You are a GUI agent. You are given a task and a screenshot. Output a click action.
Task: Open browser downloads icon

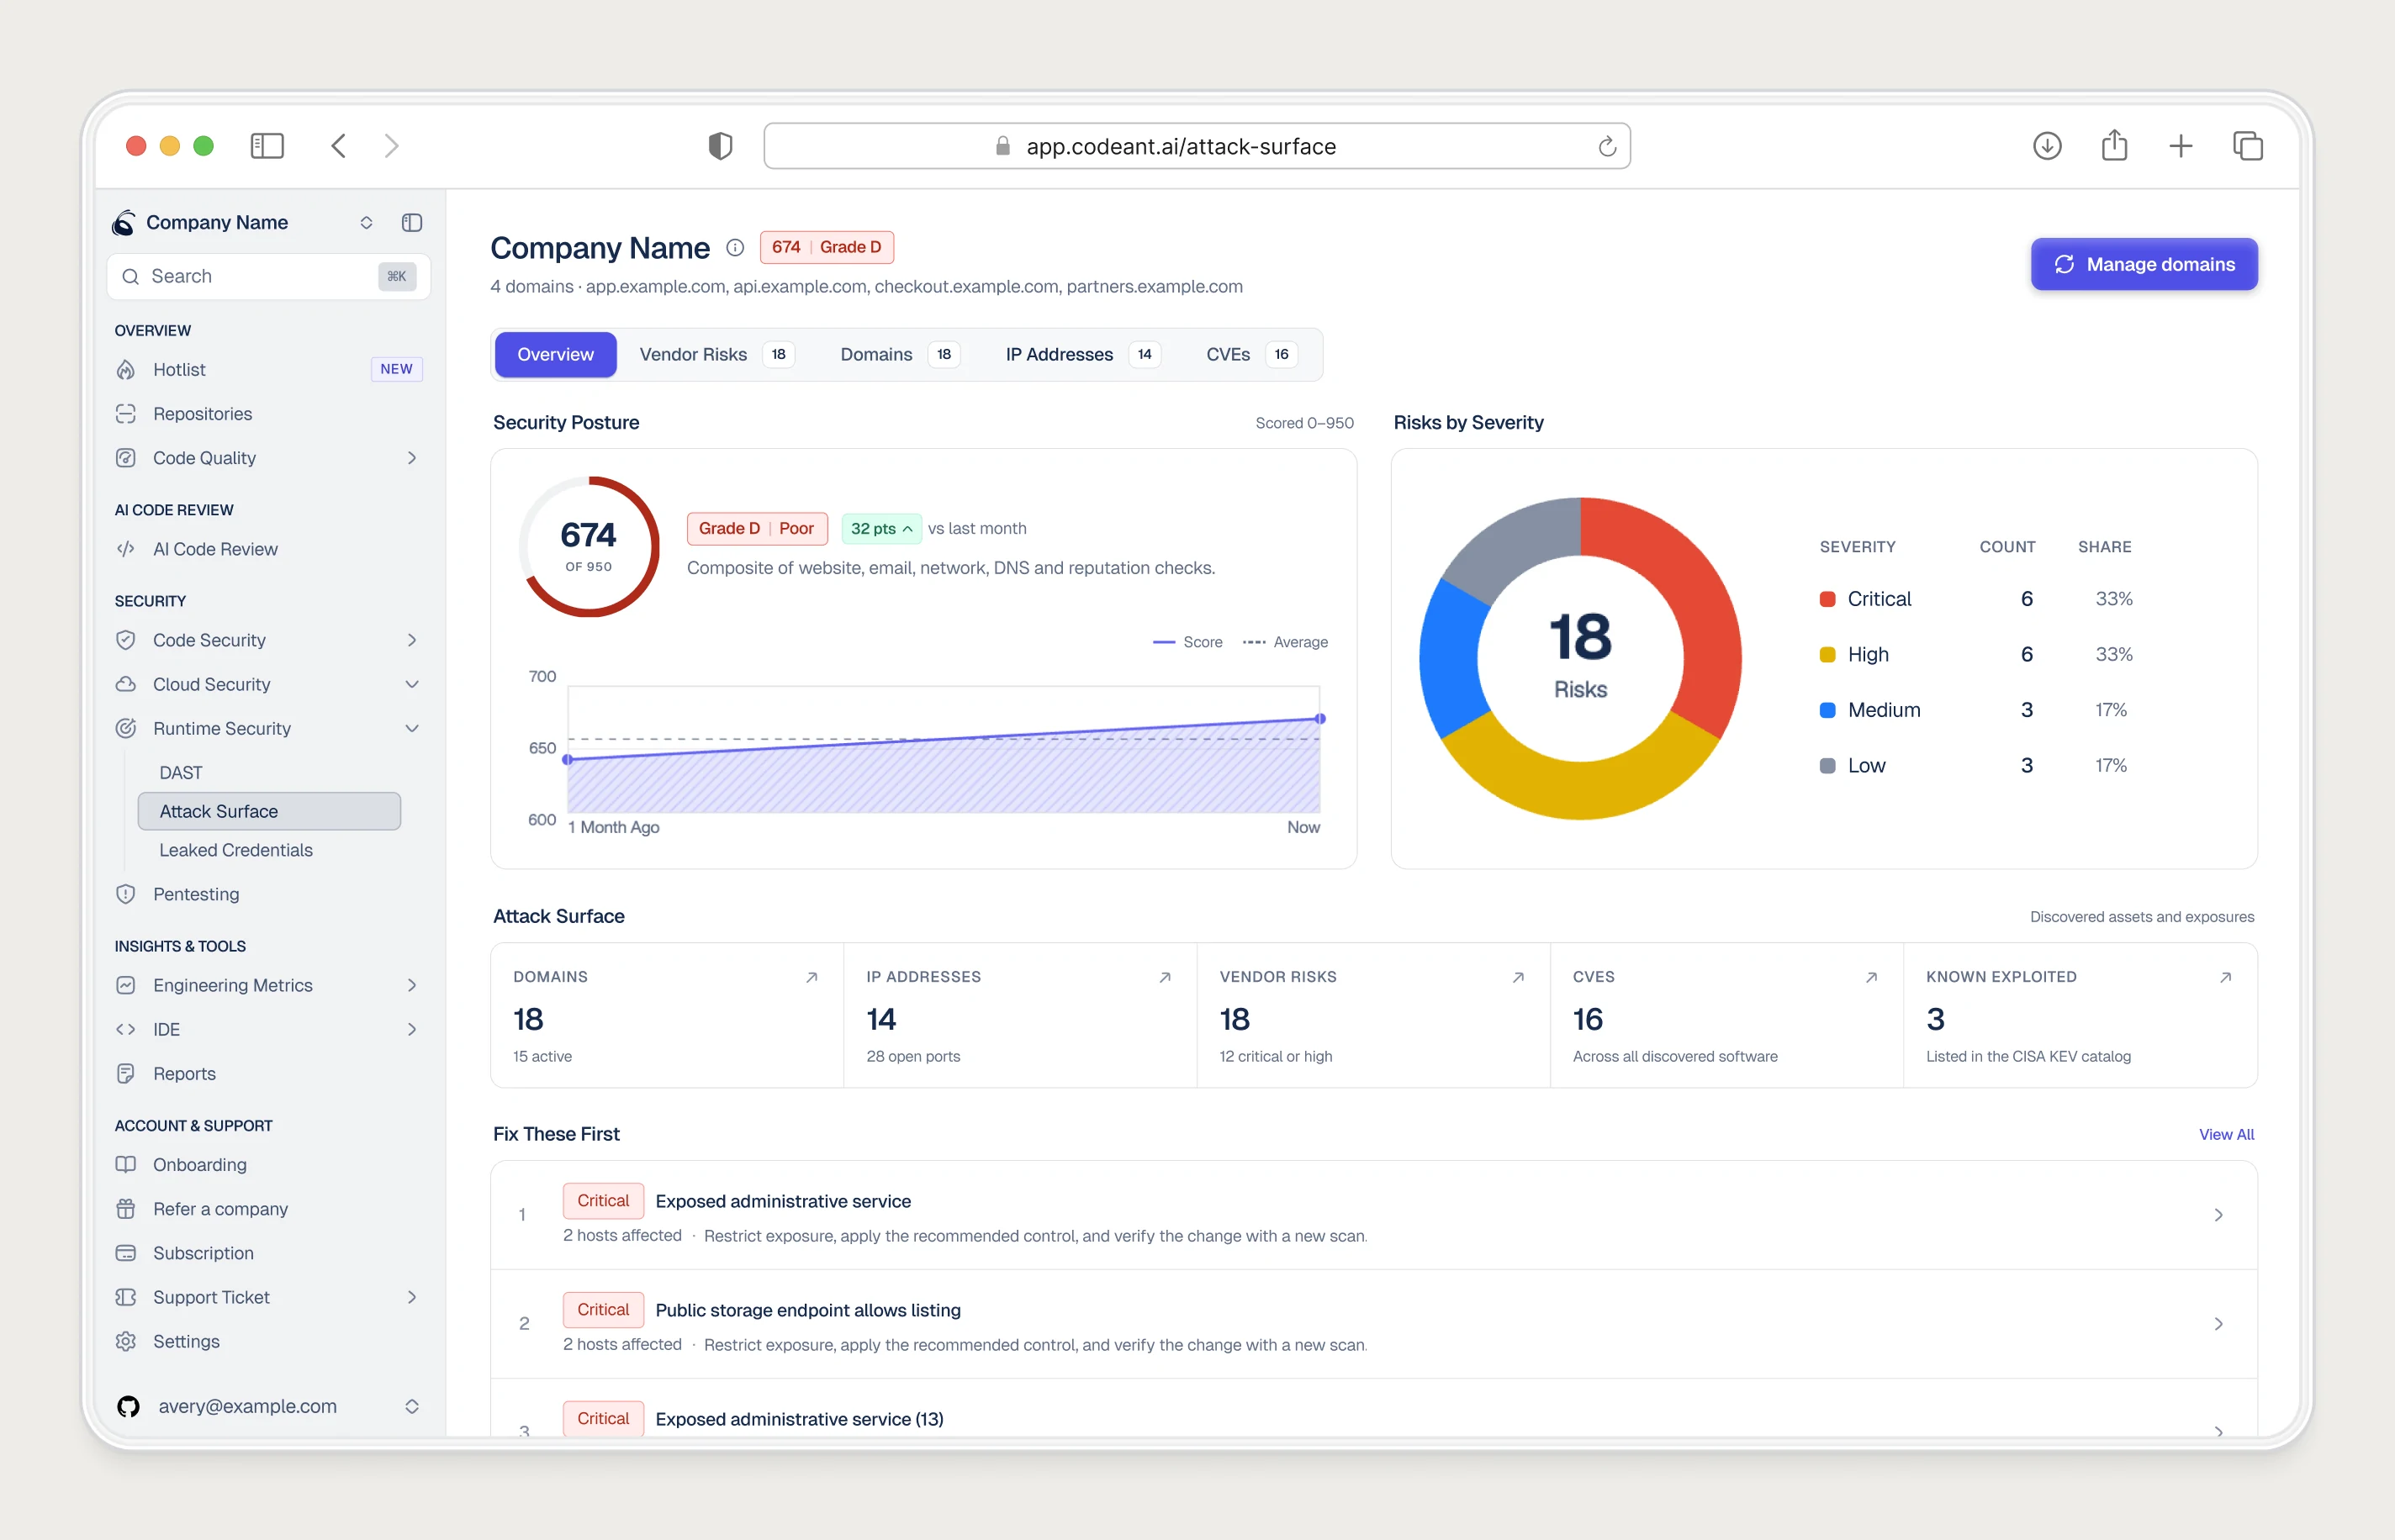(x=2047, y=146)
